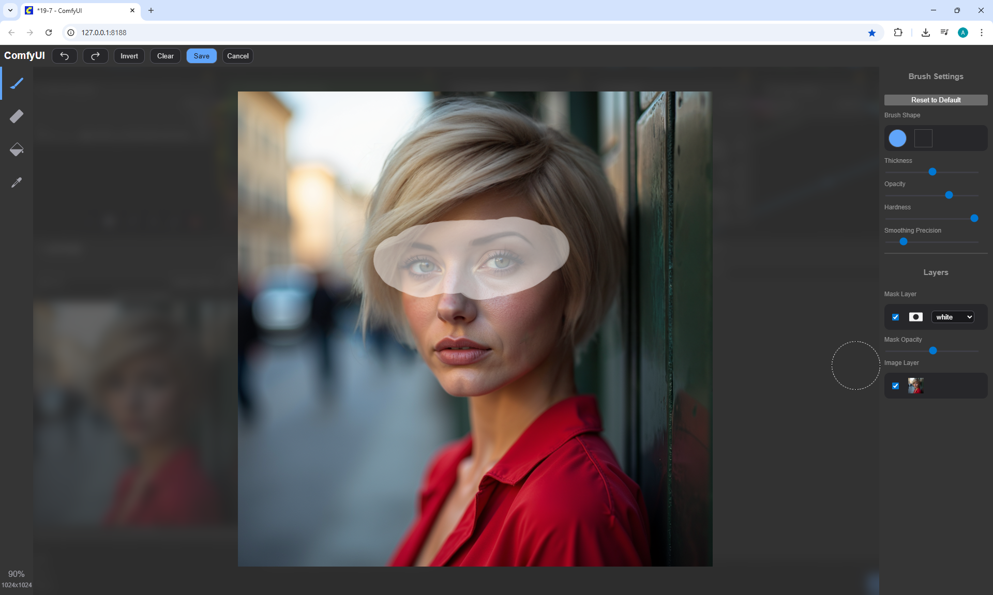
Task: Click the undo arrow button
Action: pos(65,56)
